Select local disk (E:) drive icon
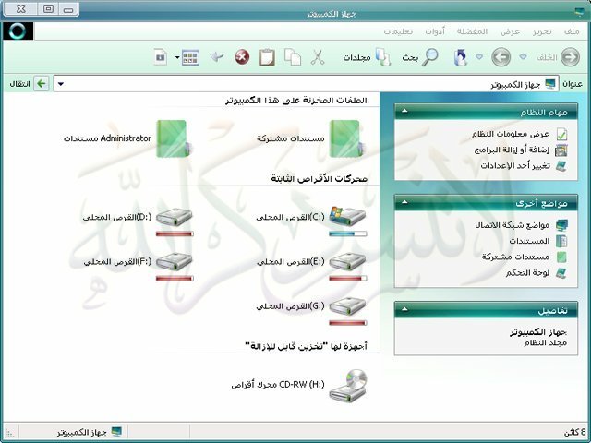The height and width of the screenshot is (443, 591). [x=347, y=261]
